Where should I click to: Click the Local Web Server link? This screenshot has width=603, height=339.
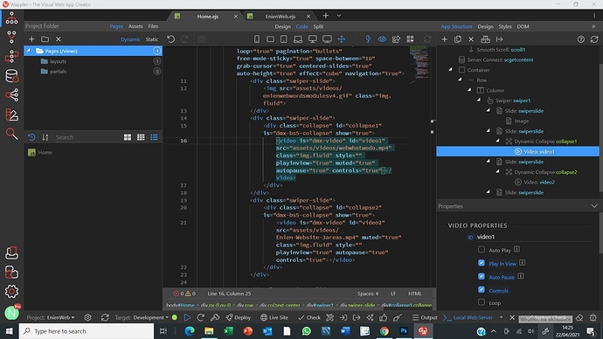pos(473,317)
